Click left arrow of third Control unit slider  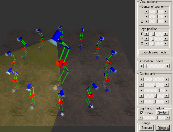tap(141, 90)
